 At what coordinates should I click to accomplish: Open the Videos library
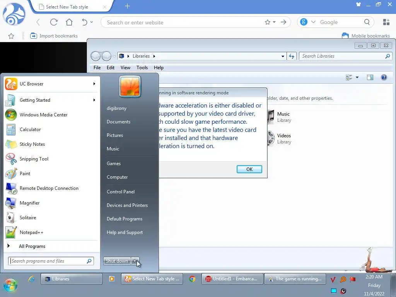pyautogui.click(x=280, y=139)
